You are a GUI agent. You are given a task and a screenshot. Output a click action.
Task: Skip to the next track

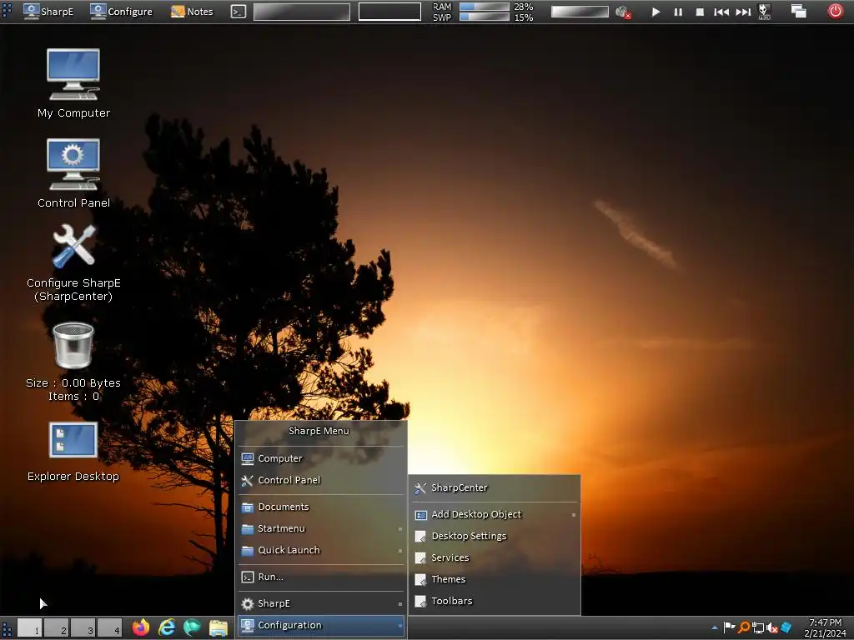(x=743, y=12)
